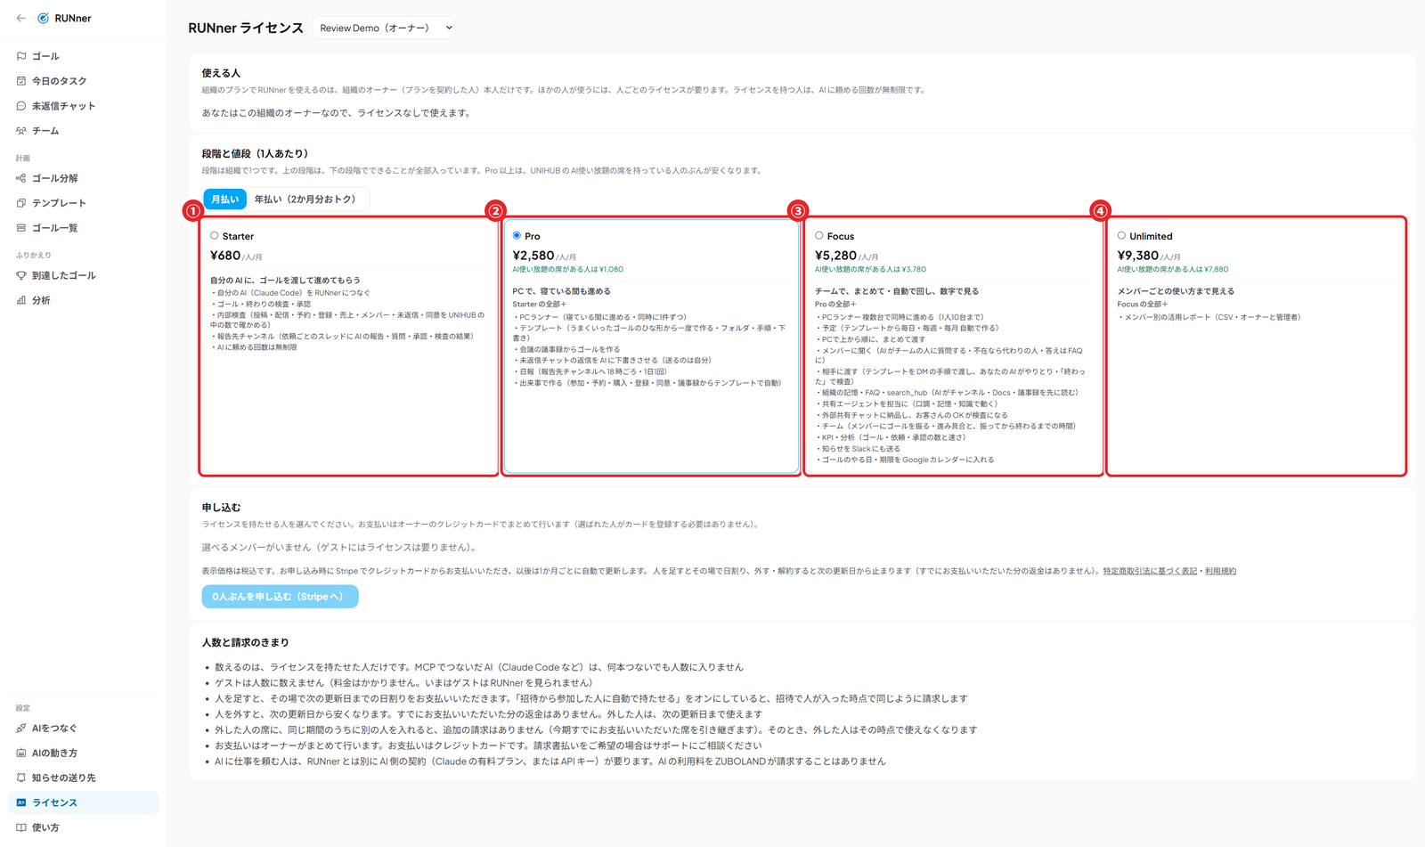Switch to 月払い billing tab
The height and width of the screenshot is (847, 1425).
225,200
